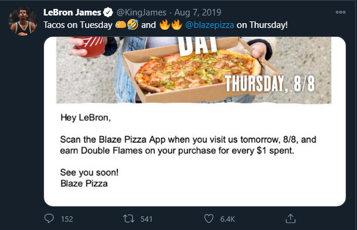Click the reply speech bubble icon

tap(49, 219)
